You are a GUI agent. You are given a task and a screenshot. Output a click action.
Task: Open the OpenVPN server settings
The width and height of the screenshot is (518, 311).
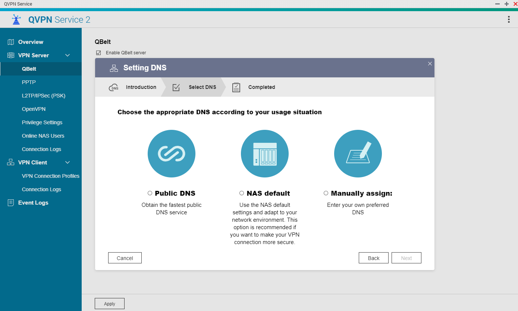(x=34, y=109)
